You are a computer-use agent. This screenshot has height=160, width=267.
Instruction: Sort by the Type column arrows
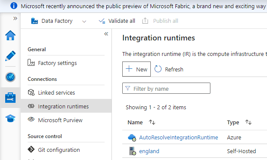click(248, 122)
